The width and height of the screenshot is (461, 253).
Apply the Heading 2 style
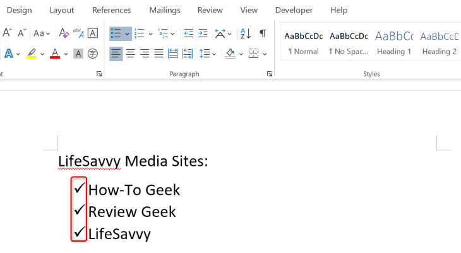point(440,43)
